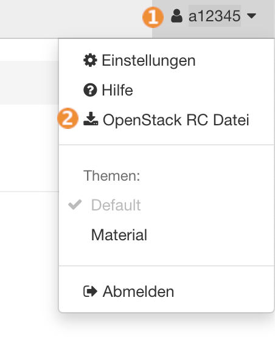This screenshot has height=337, width=275.
Task: Click the Themen: section header
Action: (x=111, y=176)
